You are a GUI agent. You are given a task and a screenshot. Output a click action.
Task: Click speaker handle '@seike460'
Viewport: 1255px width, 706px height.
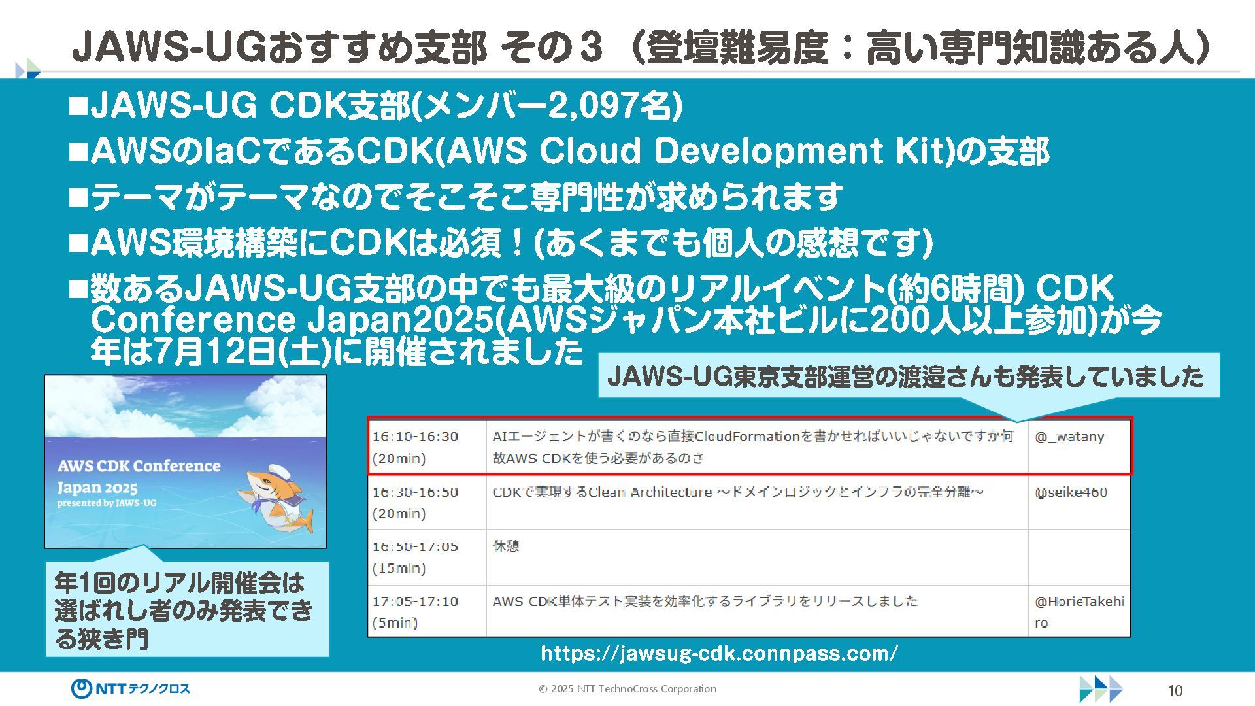1071,492
